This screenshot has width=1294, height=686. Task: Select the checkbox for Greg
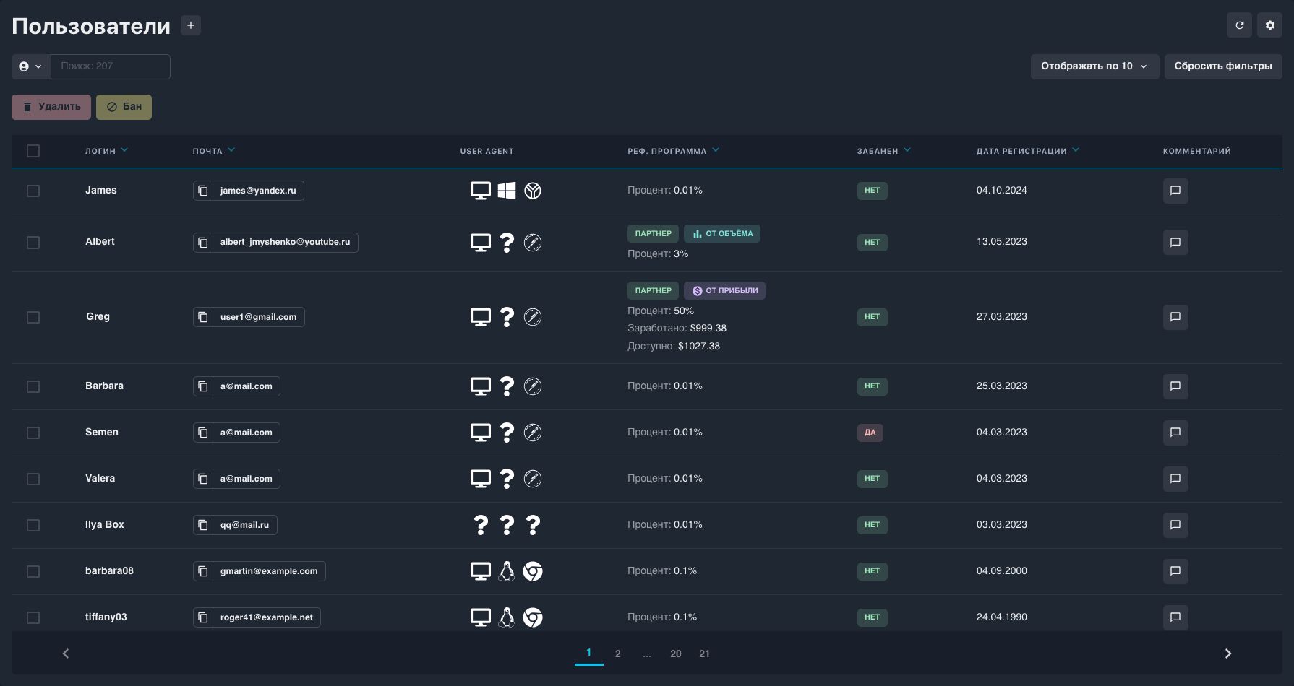[x=33, y=317]
